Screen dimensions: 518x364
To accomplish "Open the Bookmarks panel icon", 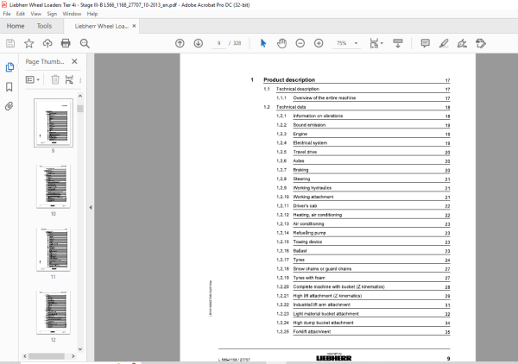I will pyautogui.click(x=9, y=87).
